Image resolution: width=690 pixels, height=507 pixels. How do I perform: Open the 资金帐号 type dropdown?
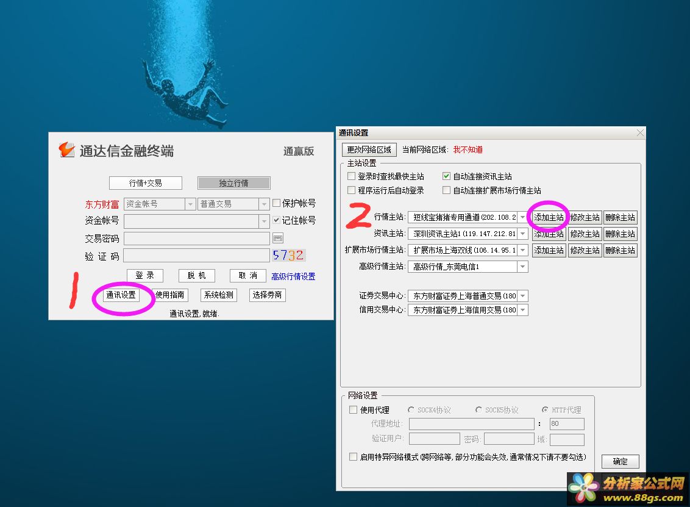[x=190, y=204]
